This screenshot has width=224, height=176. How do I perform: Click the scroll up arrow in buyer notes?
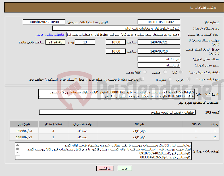click(17, 145)
